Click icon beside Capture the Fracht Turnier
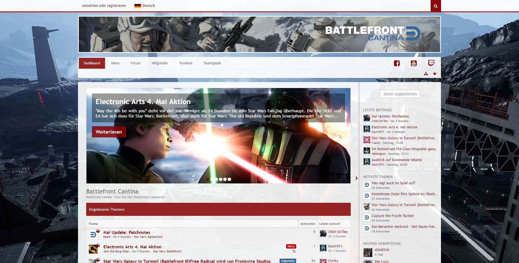Image resolution: width=519 pixels, height=263 pixels. coord(367,217)
